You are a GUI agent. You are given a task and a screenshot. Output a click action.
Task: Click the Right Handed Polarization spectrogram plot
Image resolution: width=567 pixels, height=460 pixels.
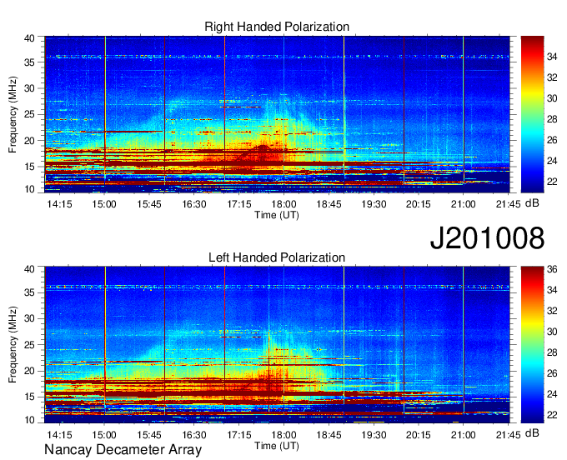(277, 114)
